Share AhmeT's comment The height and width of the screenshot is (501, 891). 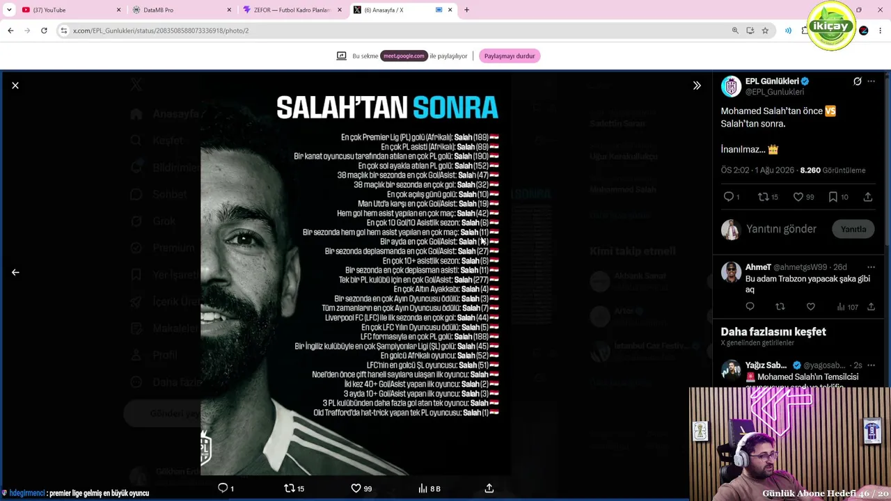tap(871, 307)
